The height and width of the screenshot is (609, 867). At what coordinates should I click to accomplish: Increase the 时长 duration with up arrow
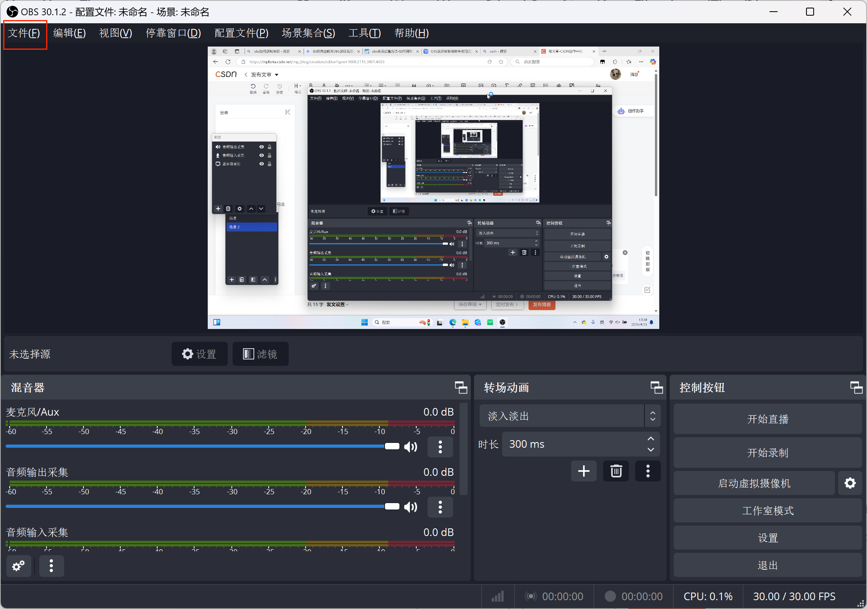650,439
